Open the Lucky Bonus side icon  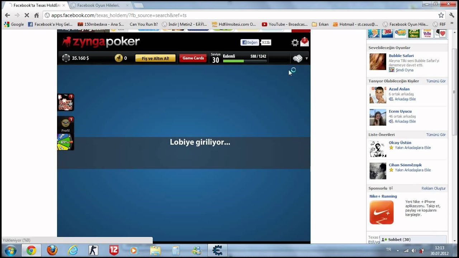click(x=66, y=102)
